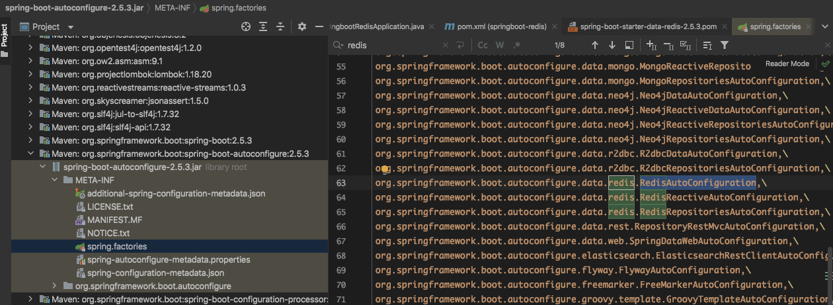Expand Maven slf4j-api:1.7.32 node
The width and height of the screenshot is (833, 305).
tap(30, 127)
